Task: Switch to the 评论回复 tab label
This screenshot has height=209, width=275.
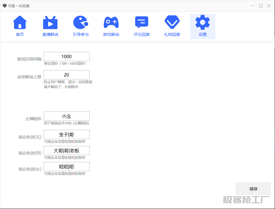Action: [x=142, y=35]
